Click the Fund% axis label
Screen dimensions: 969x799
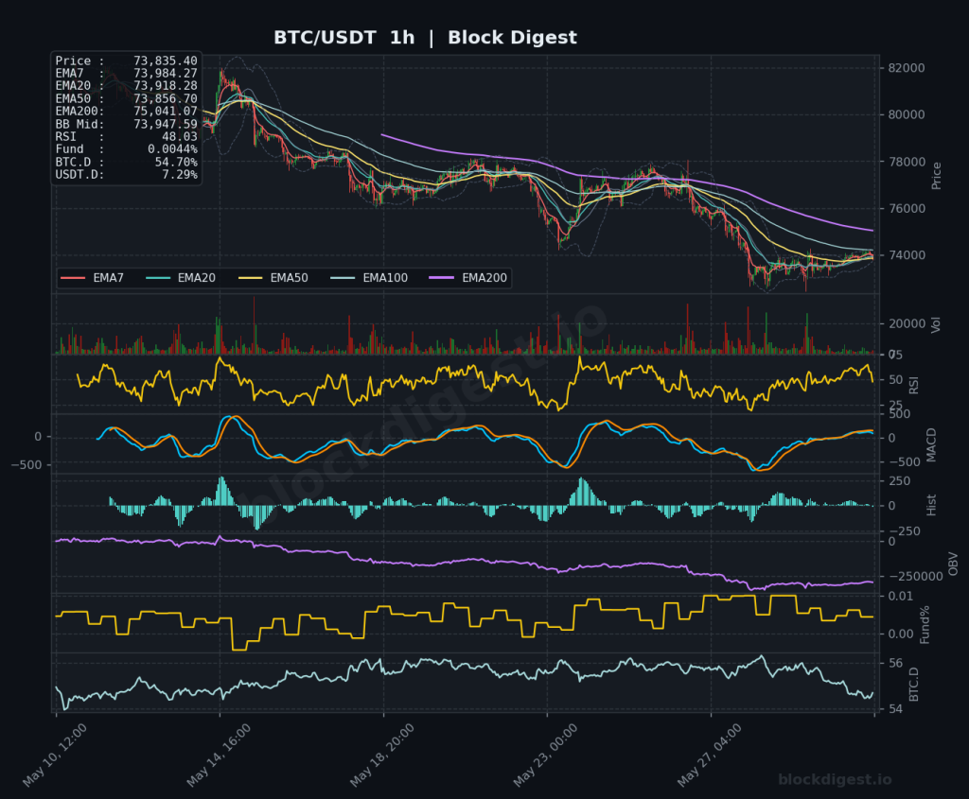coord(925,625)
